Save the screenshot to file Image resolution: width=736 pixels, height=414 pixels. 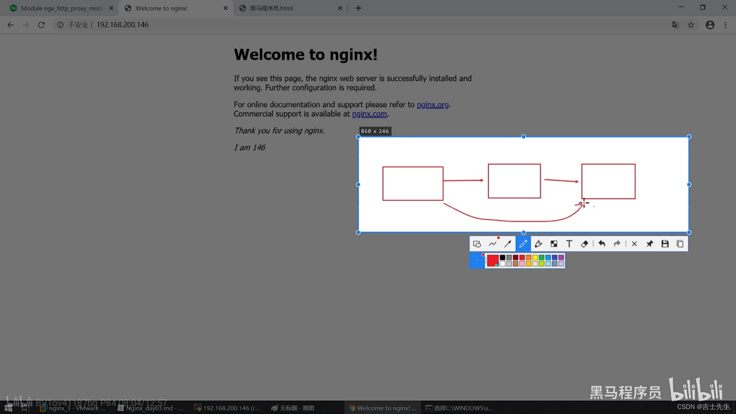tap(665, 244)
